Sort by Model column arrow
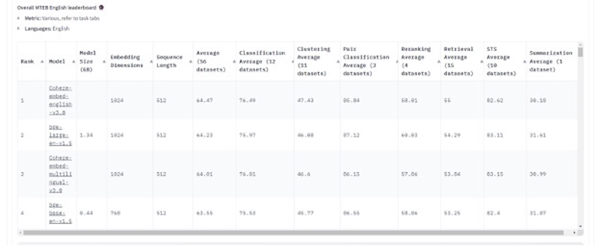Image resolution: width=601 pixels, height=246 pixels. click(73, 62)
